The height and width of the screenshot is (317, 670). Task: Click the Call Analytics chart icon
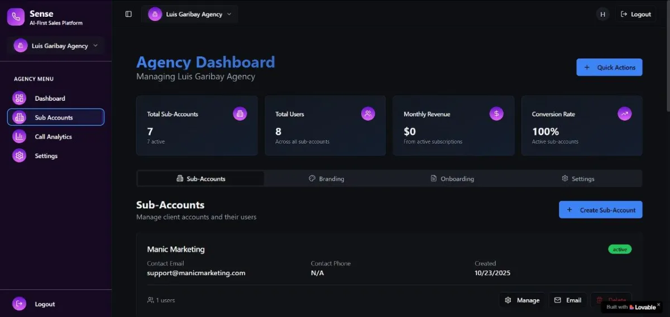coord(20,136)
